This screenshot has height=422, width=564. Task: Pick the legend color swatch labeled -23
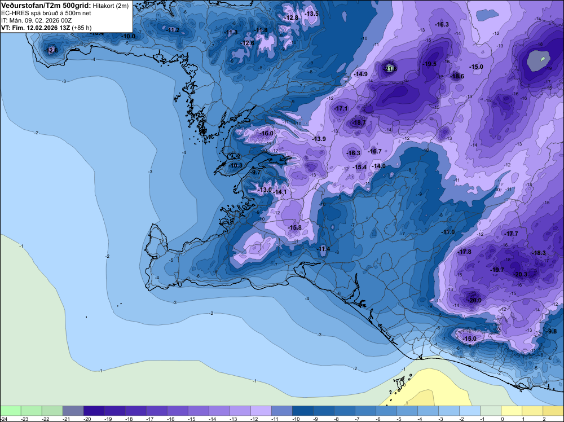(x=31, y=411)
